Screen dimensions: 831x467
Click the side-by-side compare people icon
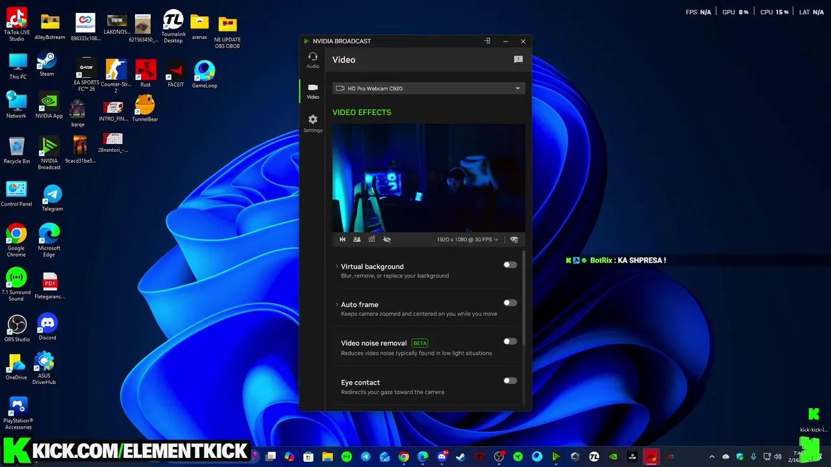coord(357,239)
